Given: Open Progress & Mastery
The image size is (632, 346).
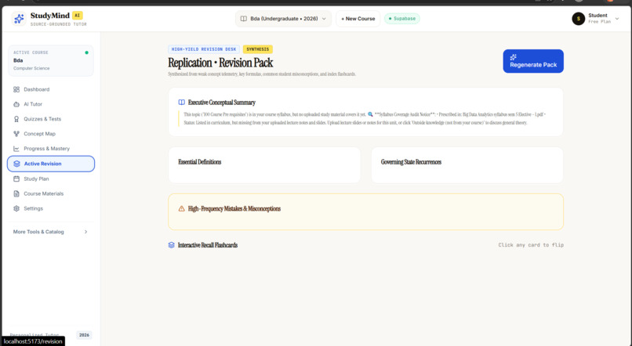Looking at the screenshot, I should click(50, 149).
